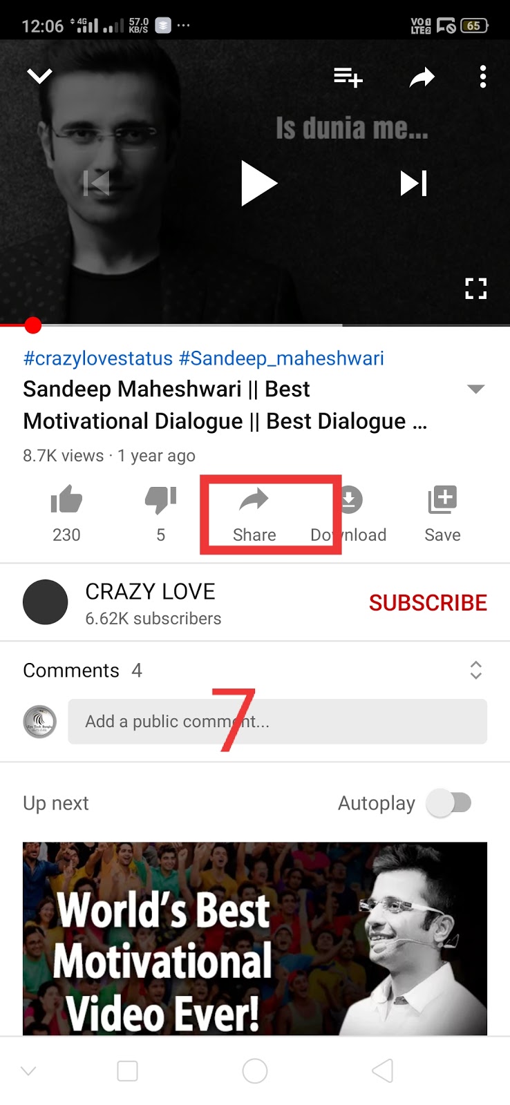Dislike the video with thumbs down
The height and width of the screenshot is (1105, 510).
coord(160,514)
